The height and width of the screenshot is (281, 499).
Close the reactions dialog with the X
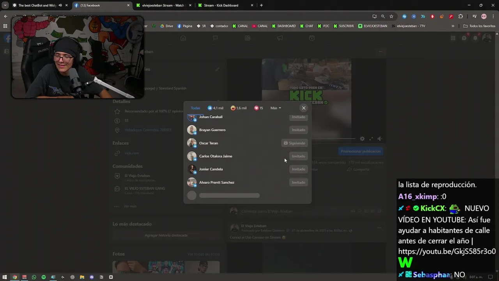pyautogui.click(x=304, y=108)
